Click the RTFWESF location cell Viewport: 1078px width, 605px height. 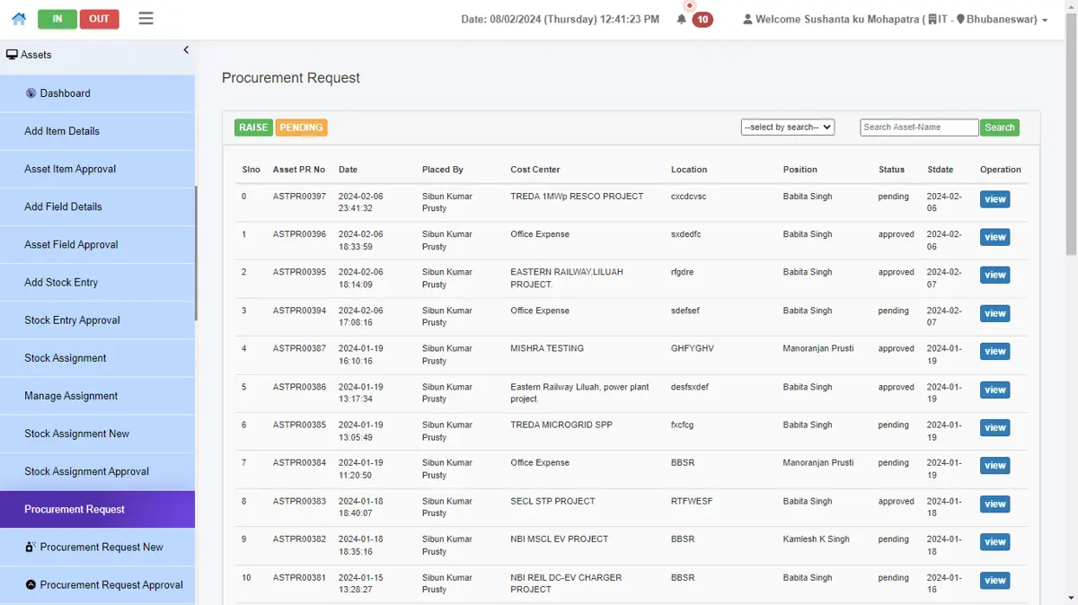(x=692, y=501)
